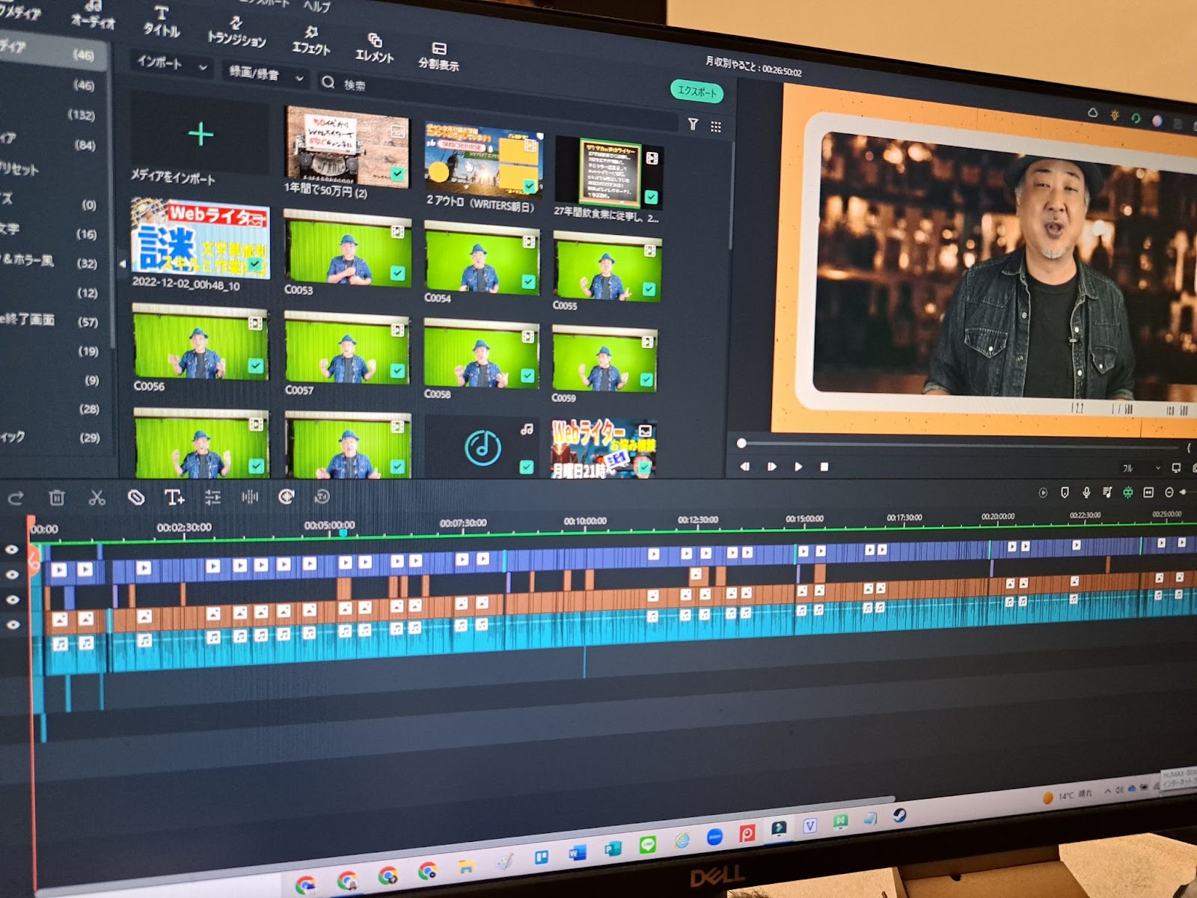This screenshot has height=898, width=1197.
Task: Click the text-to-speech circular icon
Action: pyautogui.click(x=322, y=496)
